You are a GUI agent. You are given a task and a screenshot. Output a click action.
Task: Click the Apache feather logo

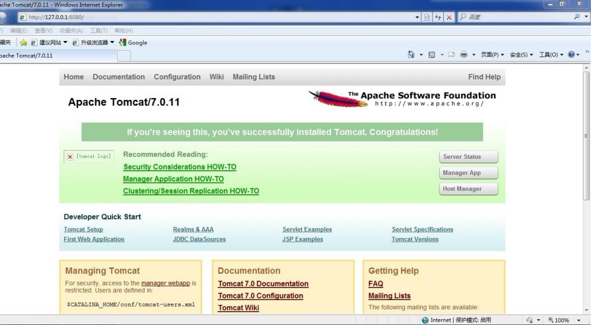(338, 99)
